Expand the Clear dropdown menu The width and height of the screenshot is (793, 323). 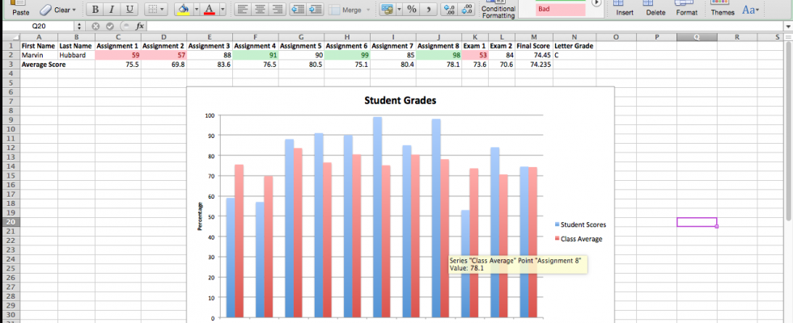[74, 10]
